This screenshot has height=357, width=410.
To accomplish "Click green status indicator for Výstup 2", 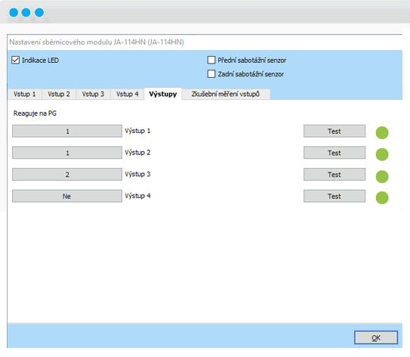I will (x=382, y=154).
